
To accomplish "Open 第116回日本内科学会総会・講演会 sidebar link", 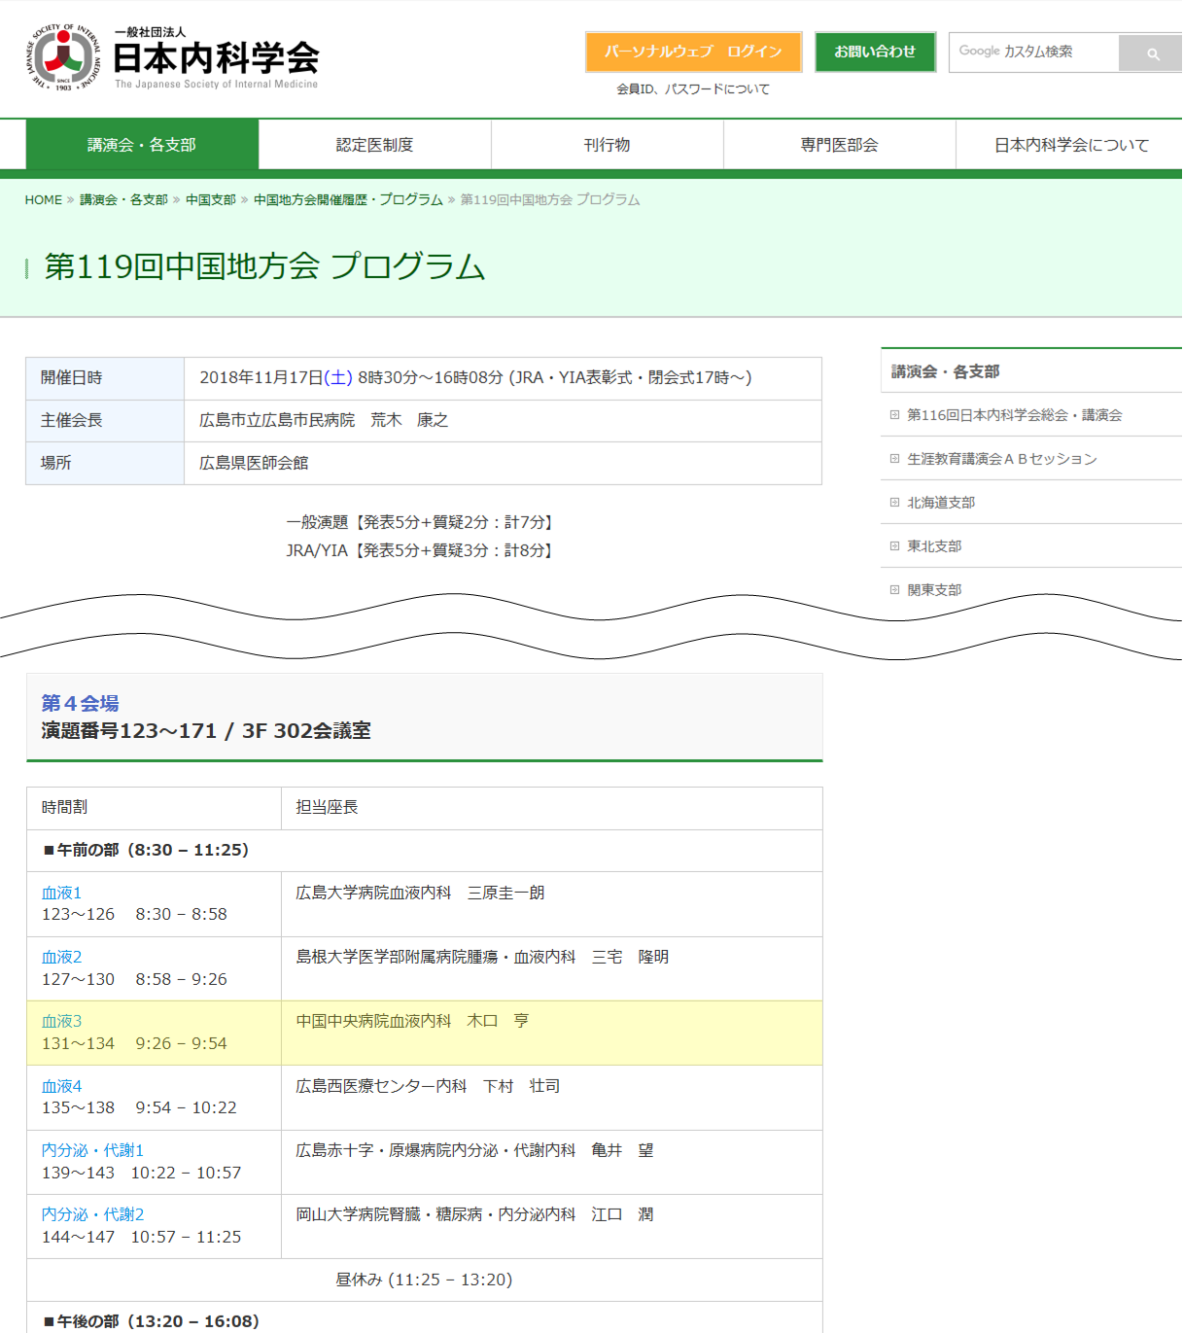I will pyautogui.click(x=1014, y=415).
